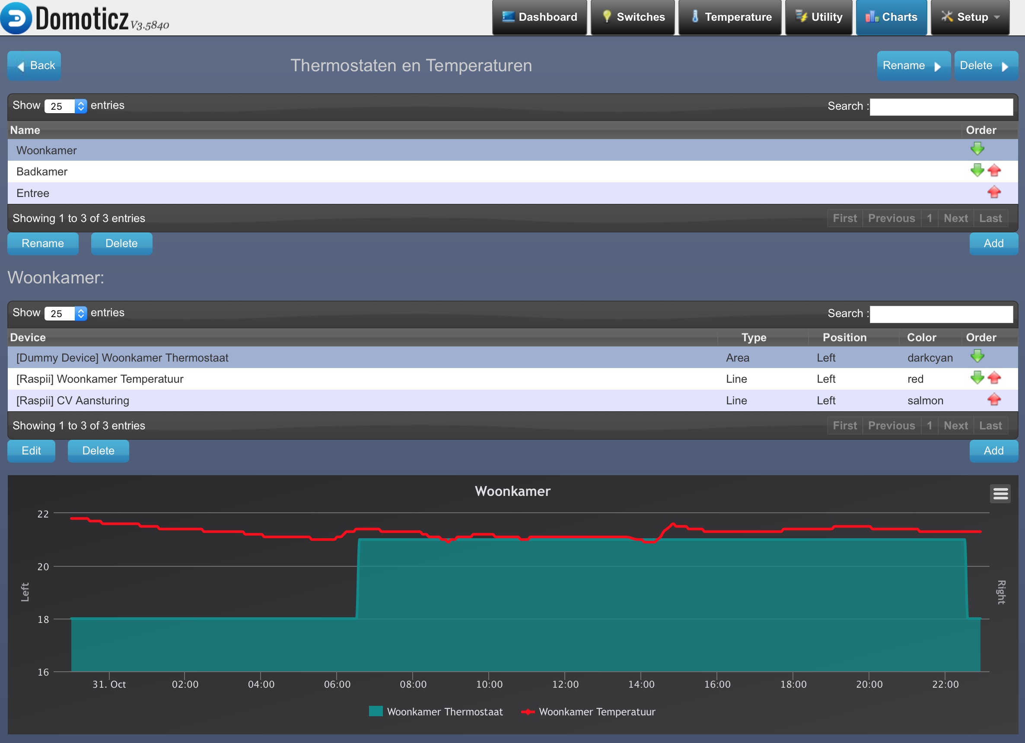Move Woonkamer Temperatuur device down
Image resolution: width=1025 pixels, height=743 pixels.
[x=977, y=378]
